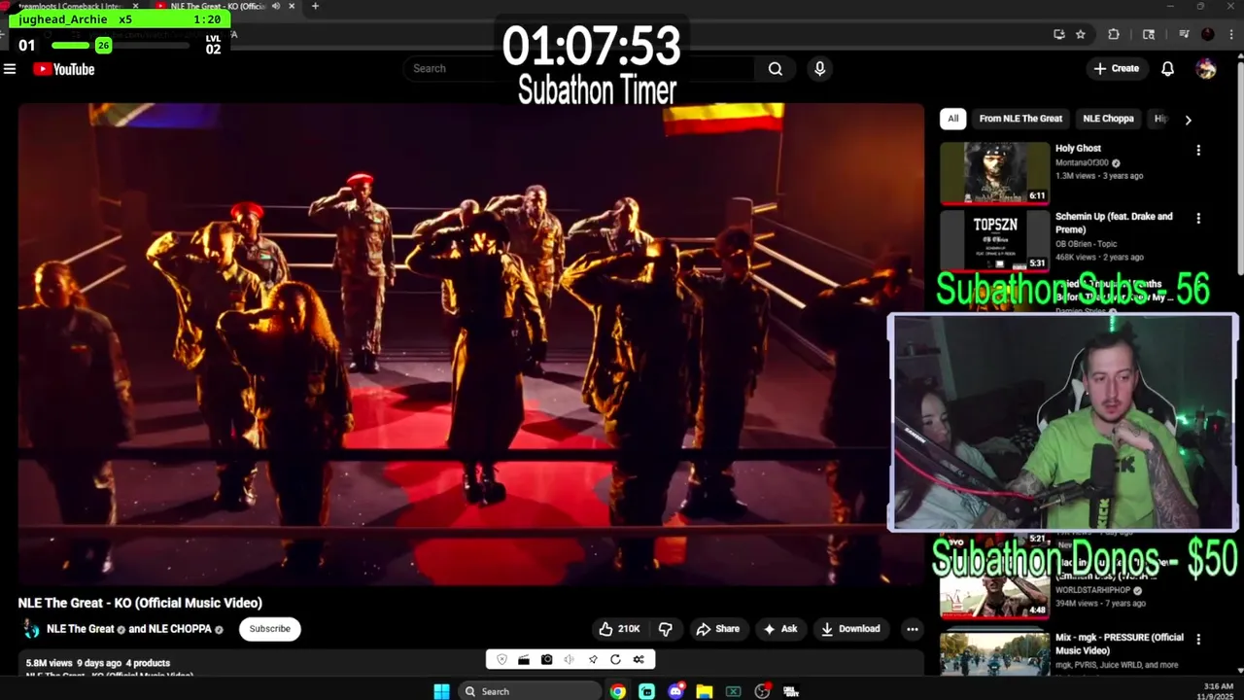This screenshot has height=700, width=1244.
Task: Open Mix - mgk PRESSURE thumbnail
Action: (x=994, y=653)
